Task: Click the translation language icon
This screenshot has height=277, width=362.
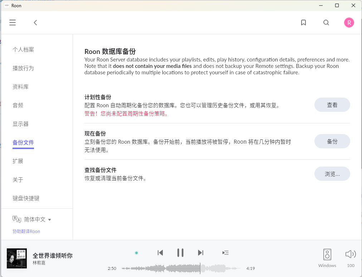Action: (16, 219)
